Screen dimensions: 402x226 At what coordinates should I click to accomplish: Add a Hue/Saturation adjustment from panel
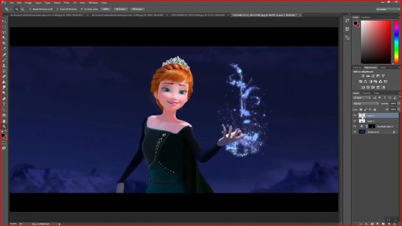[361, 82]
